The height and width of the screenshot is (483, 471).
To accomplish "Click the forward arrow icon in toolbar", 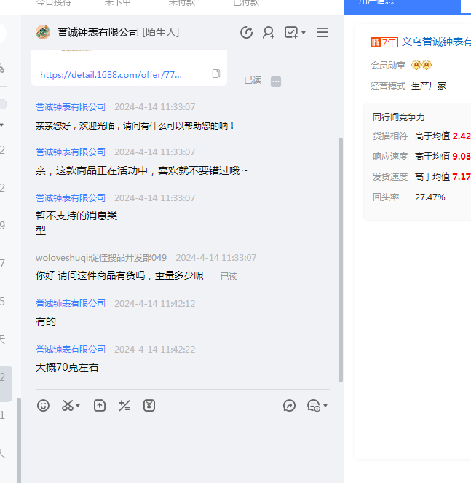I will point(289,406).
